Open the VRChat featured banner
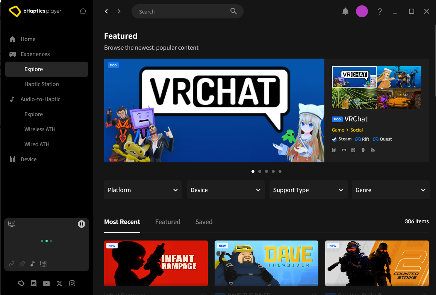436x295 pixels. click(x=214, y=110)
